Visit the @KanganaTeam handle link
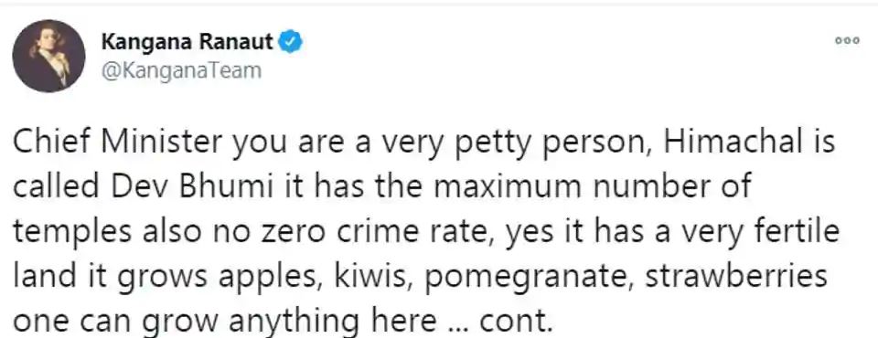The height and width of the screenshot is (338, 878). point(181,71)
